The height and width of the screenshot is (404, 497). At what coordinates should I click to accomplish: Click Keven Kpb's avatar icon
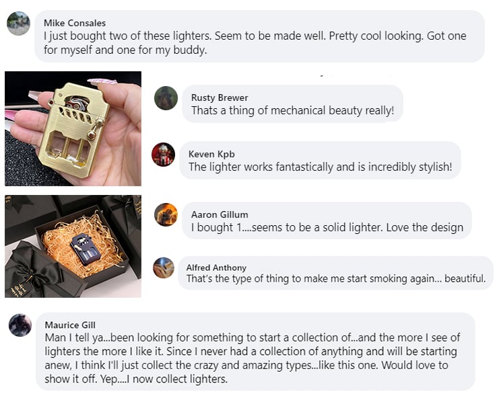(x=164, y=155)
